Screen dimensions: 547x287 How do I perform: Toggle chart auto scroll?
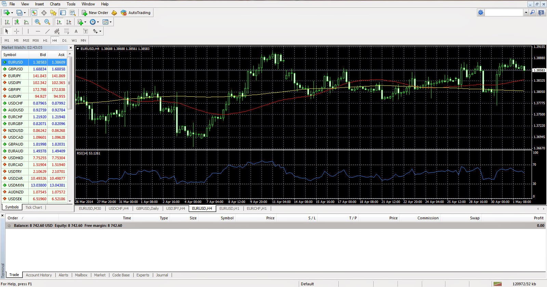click(x=59, y=22)
